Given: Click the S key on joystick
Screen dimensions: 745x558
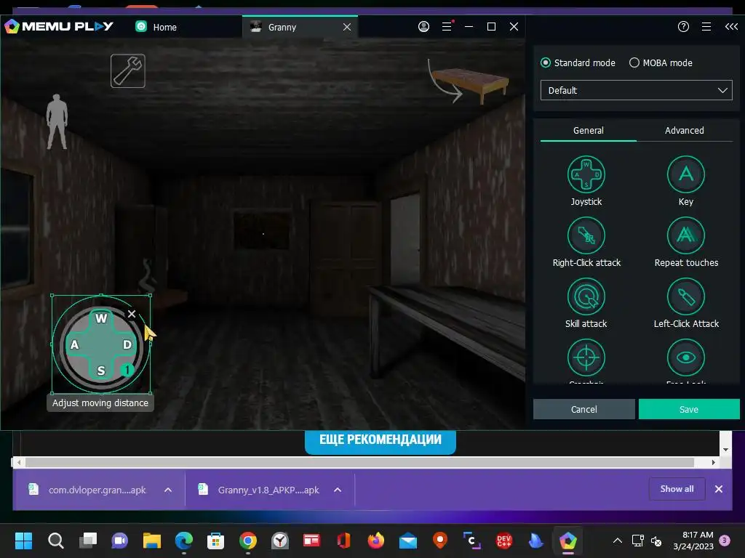Looking at the screenshot, I should tap(100, 371).
